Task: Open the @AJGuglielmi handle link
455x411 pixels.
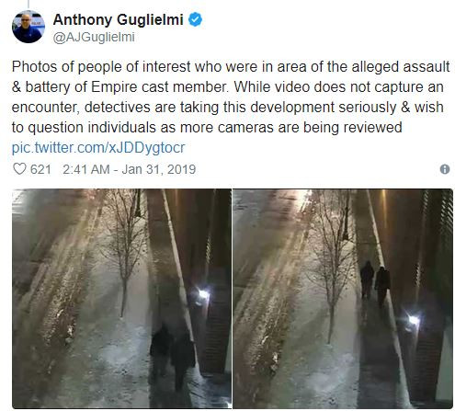Action: click(94, 38)
